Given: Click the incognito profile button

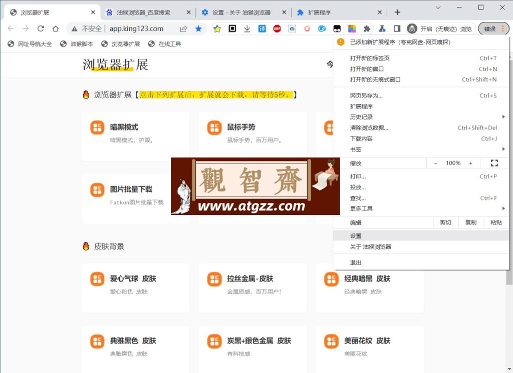Looking at the screenshot, I should (x=440, y=28).
